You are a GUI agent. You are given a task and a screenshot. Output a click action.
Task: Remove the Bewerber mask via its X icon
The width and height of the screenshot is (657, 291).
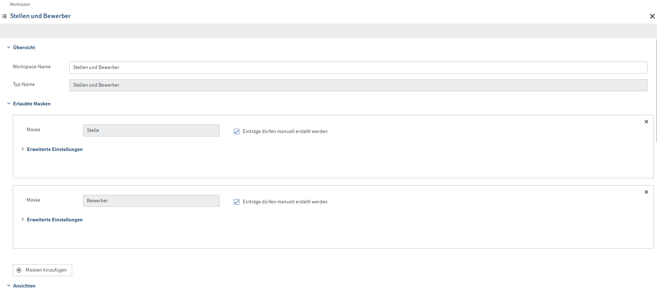tap(646, 192)
